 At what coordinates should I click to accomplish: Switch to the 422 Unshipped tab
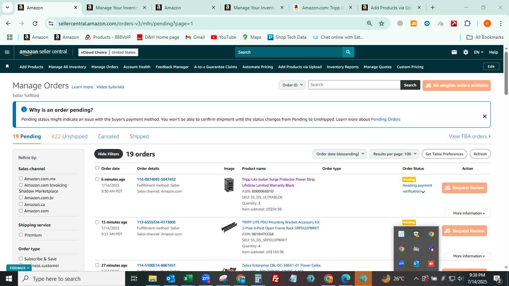pyautogui.click(x=69, y=136)
